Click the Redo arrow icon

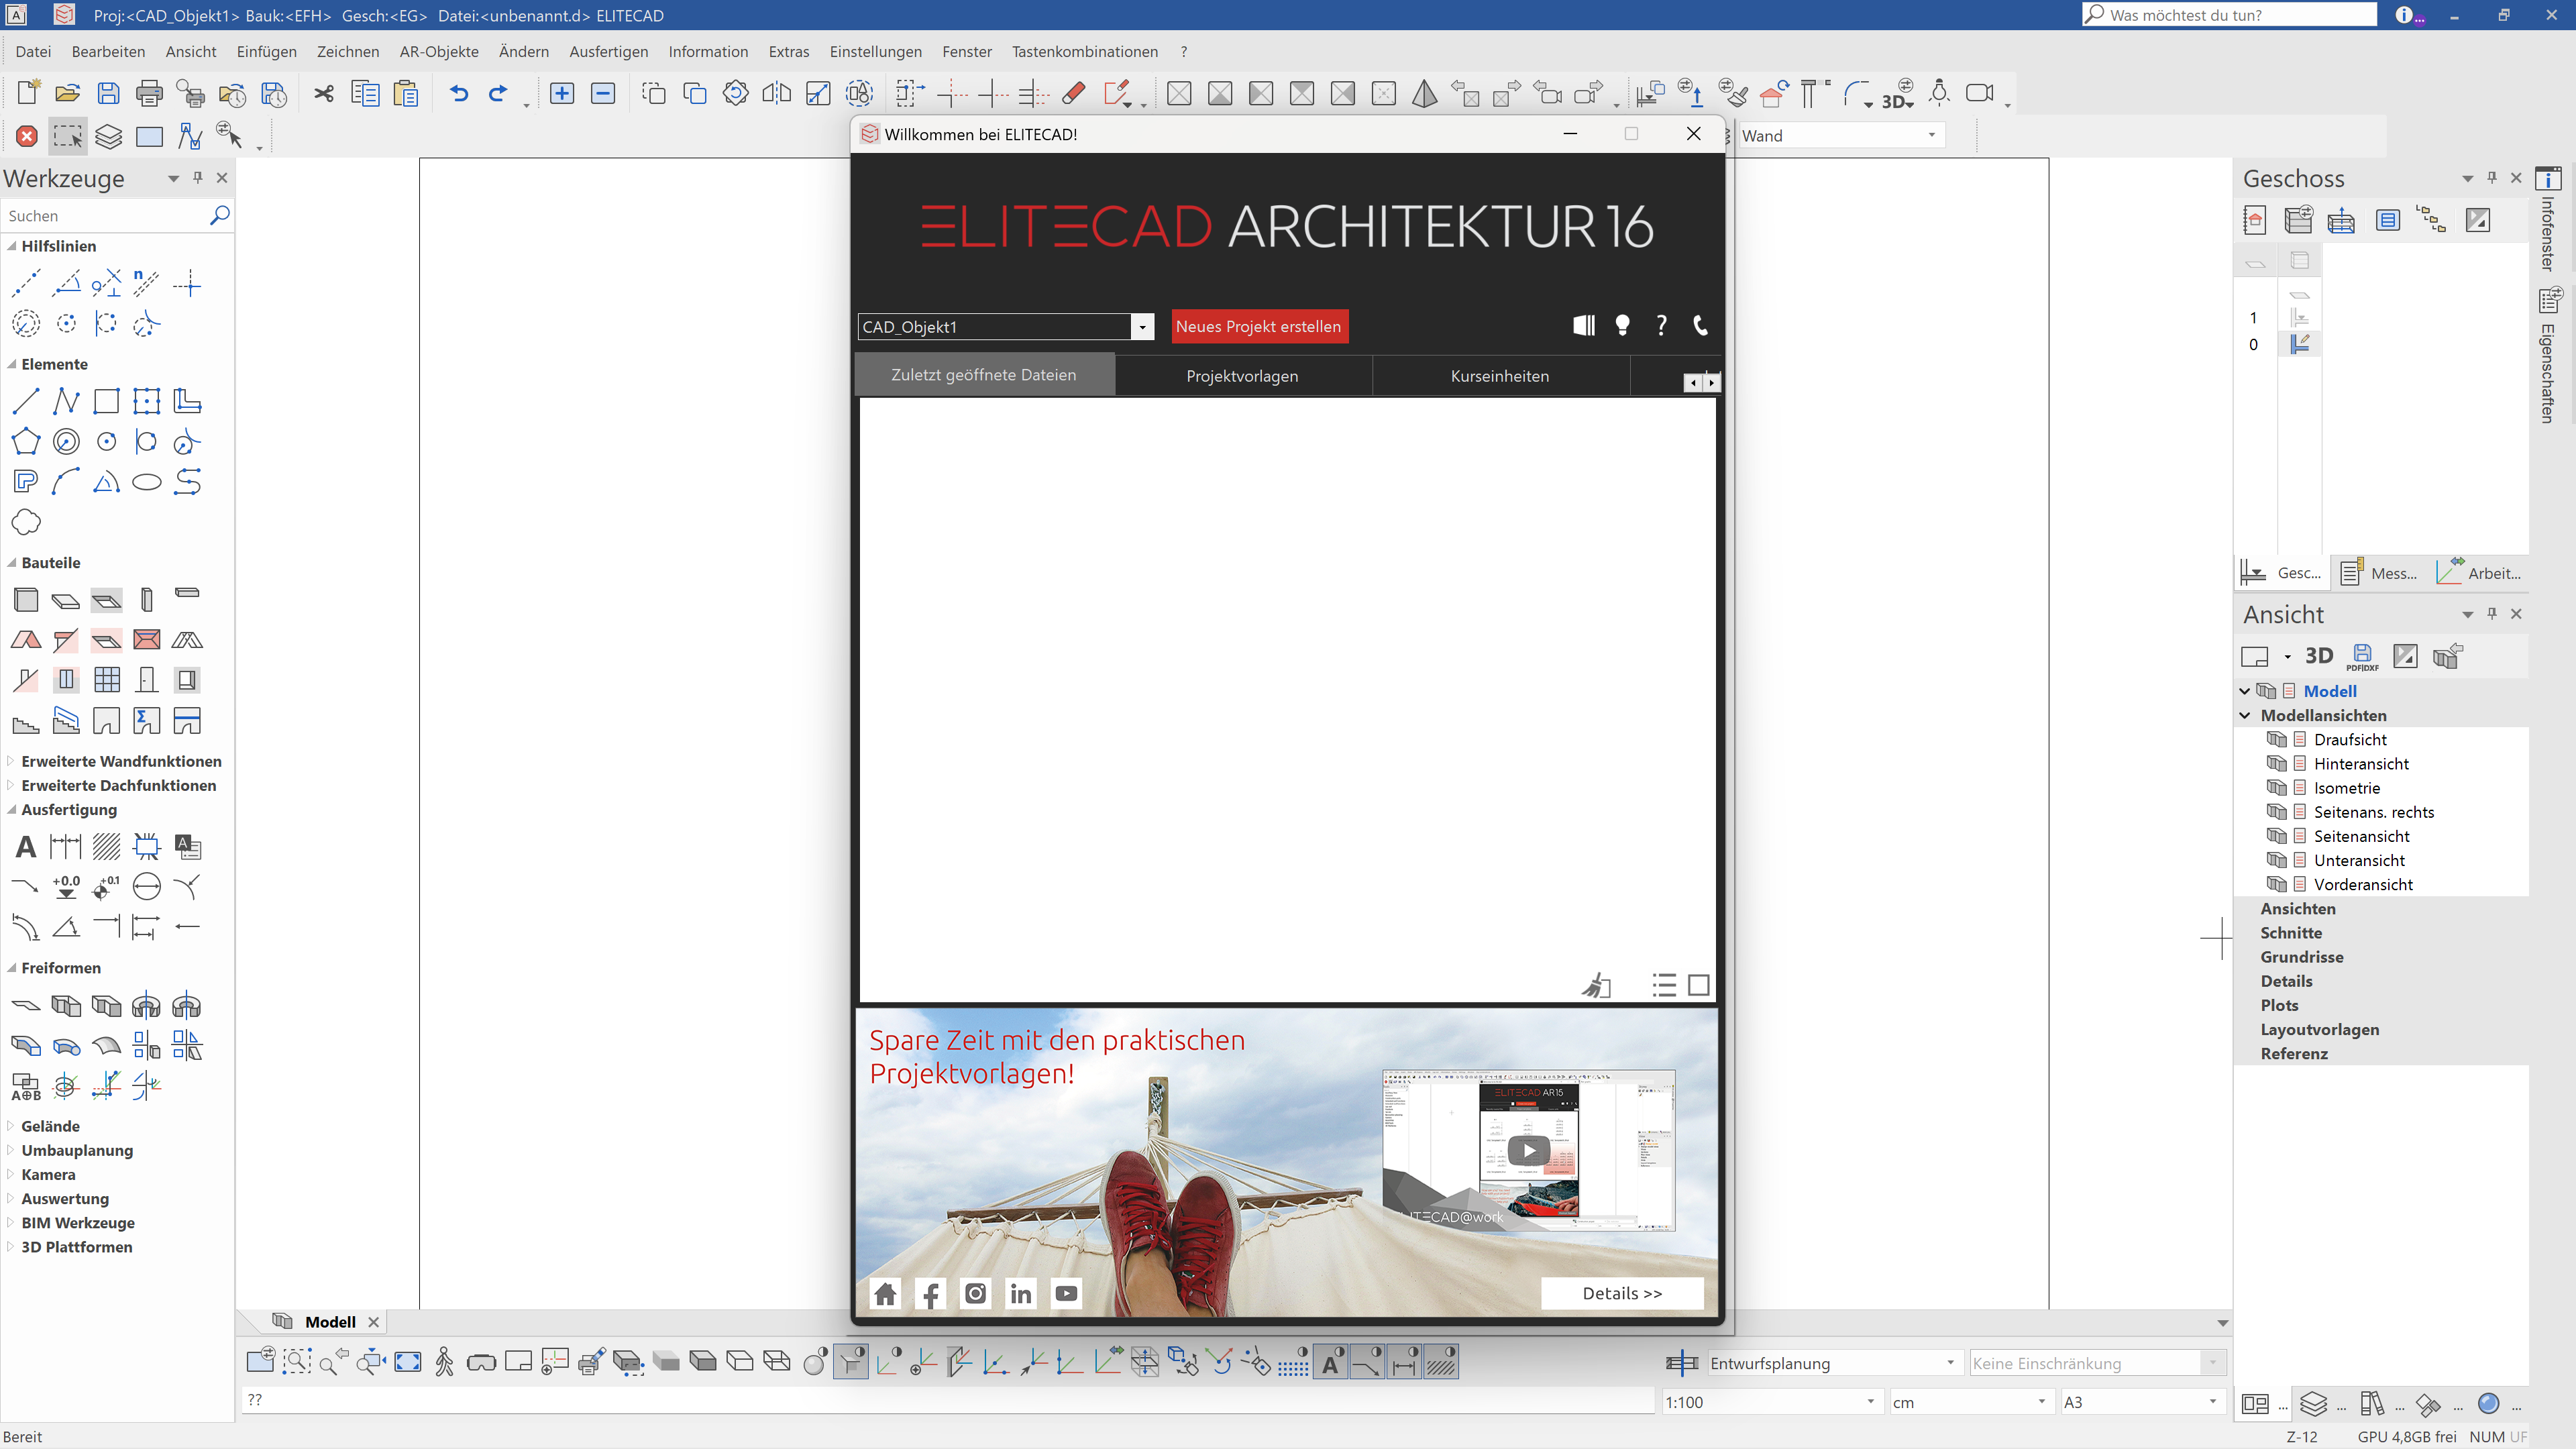pos(498,93)
